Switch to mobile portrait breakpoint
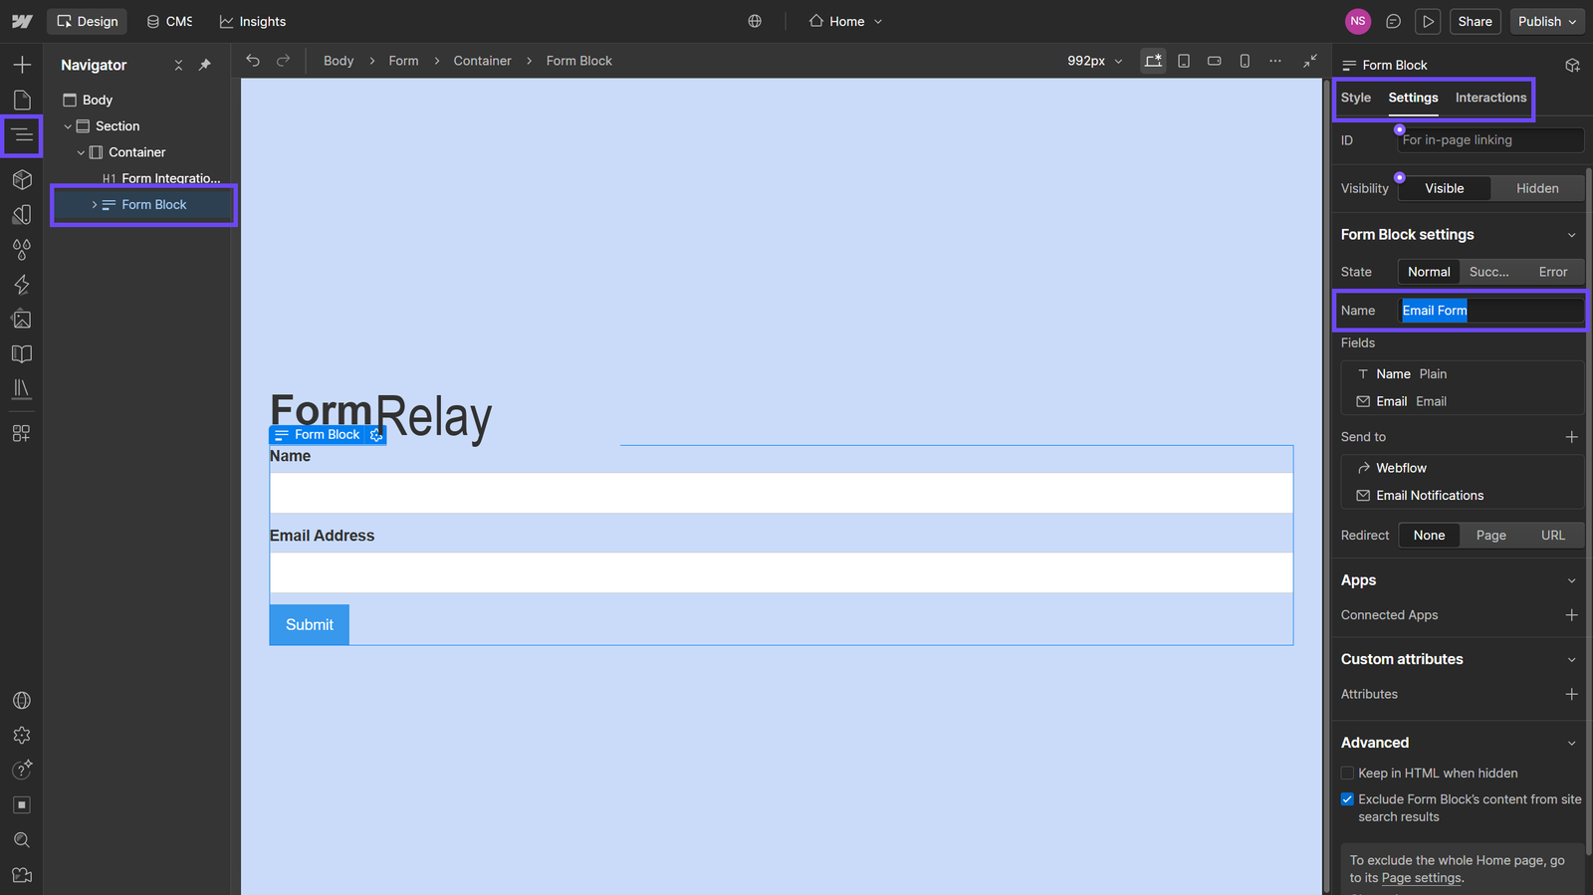 pos(1245,61)
